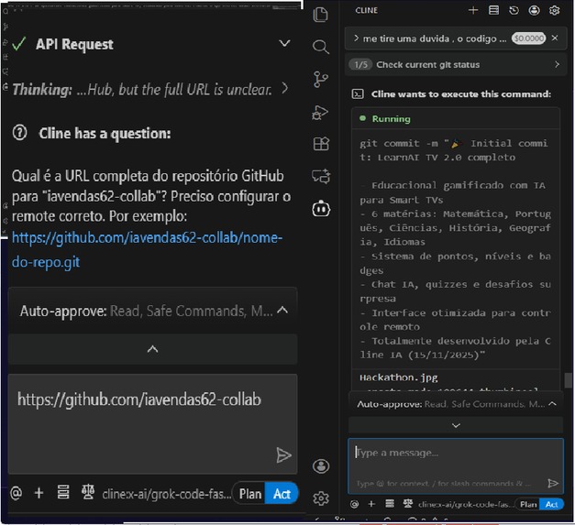The height and width of the screenshot is (525, 575).
Task: Open the Extensions blocks icon
Action: 321,144
